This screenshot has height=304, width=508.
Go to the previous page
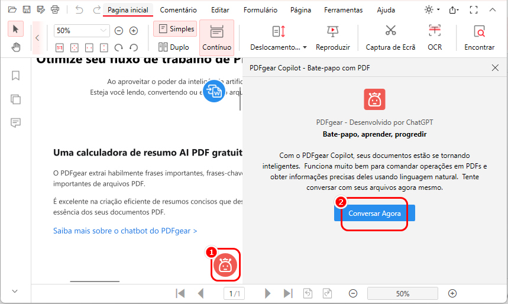pos(201,293)
